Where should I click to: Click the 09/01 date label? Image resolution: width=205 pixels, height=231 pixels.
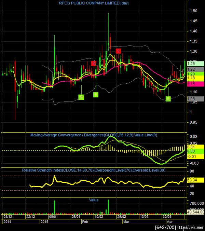(53, 217)
